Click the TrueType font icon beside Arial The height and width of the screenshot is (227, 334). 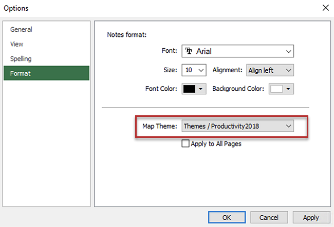point(188,51)
